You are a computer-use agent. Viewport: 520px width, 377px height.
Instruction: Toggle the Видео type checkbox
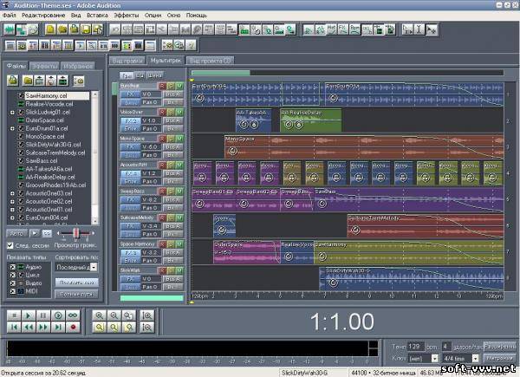13,283
